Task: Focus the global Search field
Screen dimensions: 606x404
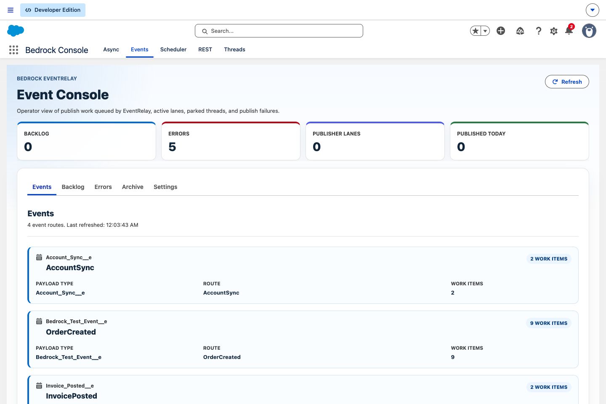Action: pyautogui.click(x=279, y=31)
